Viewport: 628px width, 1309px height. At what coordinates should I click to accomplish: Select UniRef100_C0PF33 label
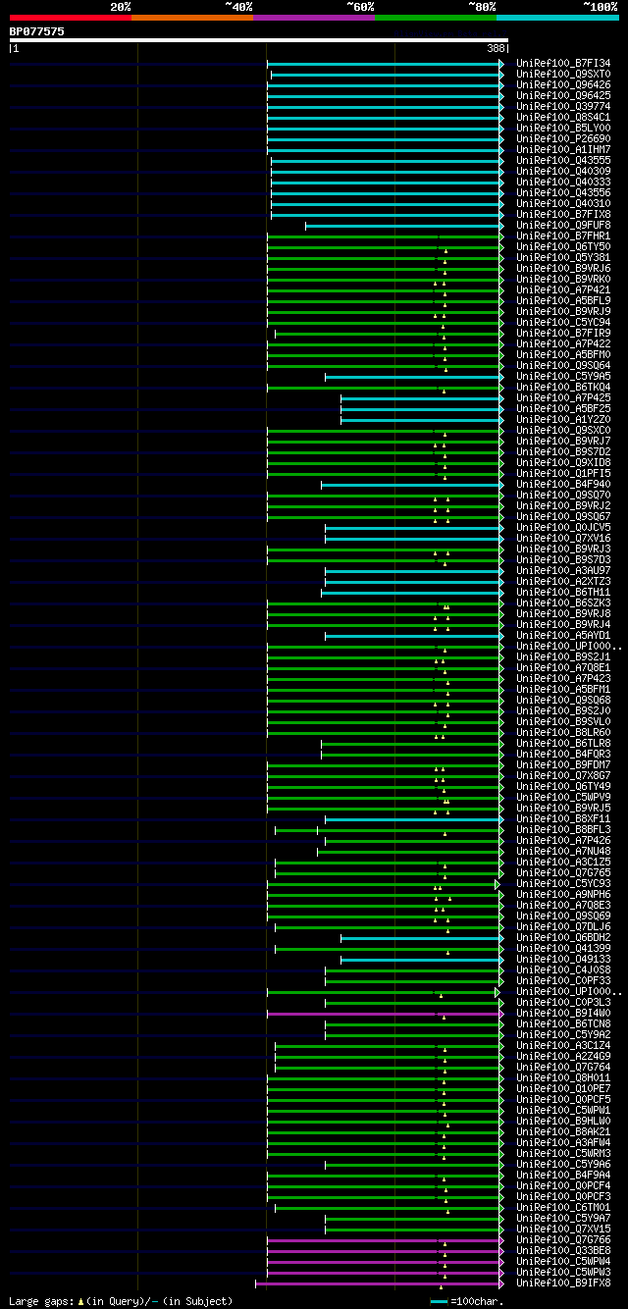563,981
